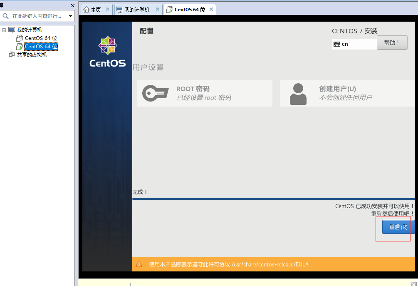Select the highlighted running CentOS 64 位 VM
The image size is (418, 286).
click(x=41, y=47)
